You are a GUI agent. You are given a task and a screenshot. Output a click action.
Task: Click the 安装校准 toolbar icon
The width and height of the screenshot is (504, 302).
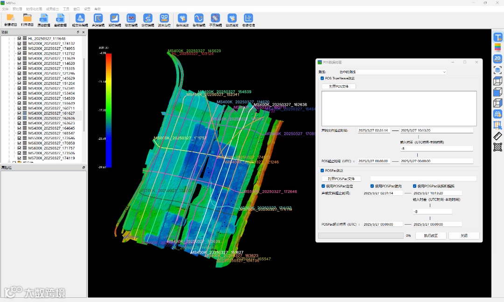(x=248, y=20)
